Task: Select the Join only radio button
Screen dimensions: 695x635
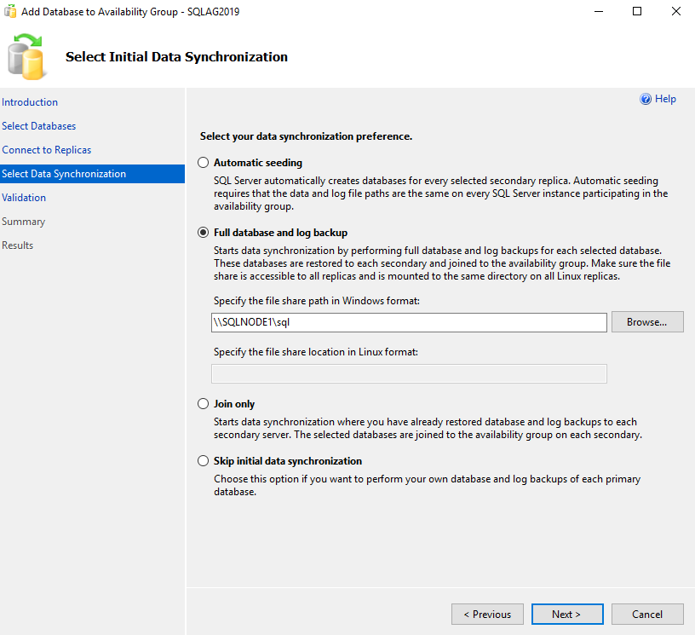Action: coord(203,404)
